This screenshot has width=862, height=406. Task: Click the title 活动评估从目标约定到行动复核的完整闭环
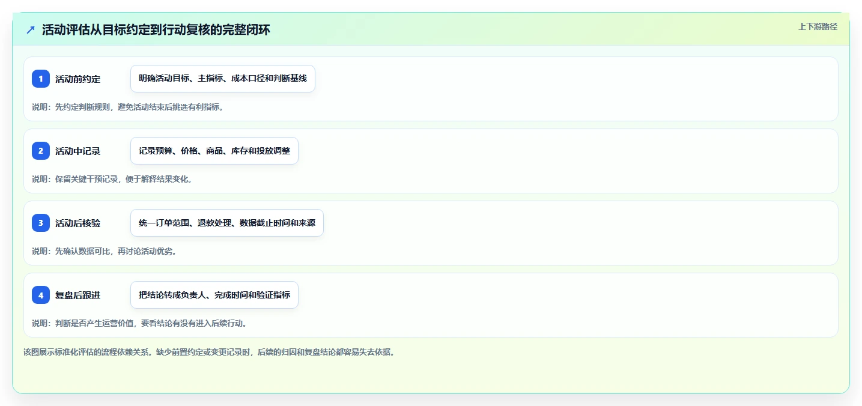(156, 30)
